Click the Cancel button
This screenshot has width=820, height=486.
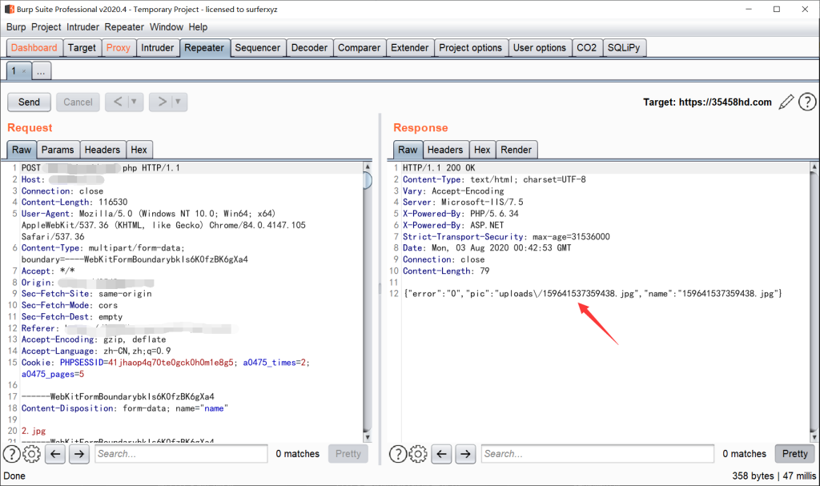[78, 102]
